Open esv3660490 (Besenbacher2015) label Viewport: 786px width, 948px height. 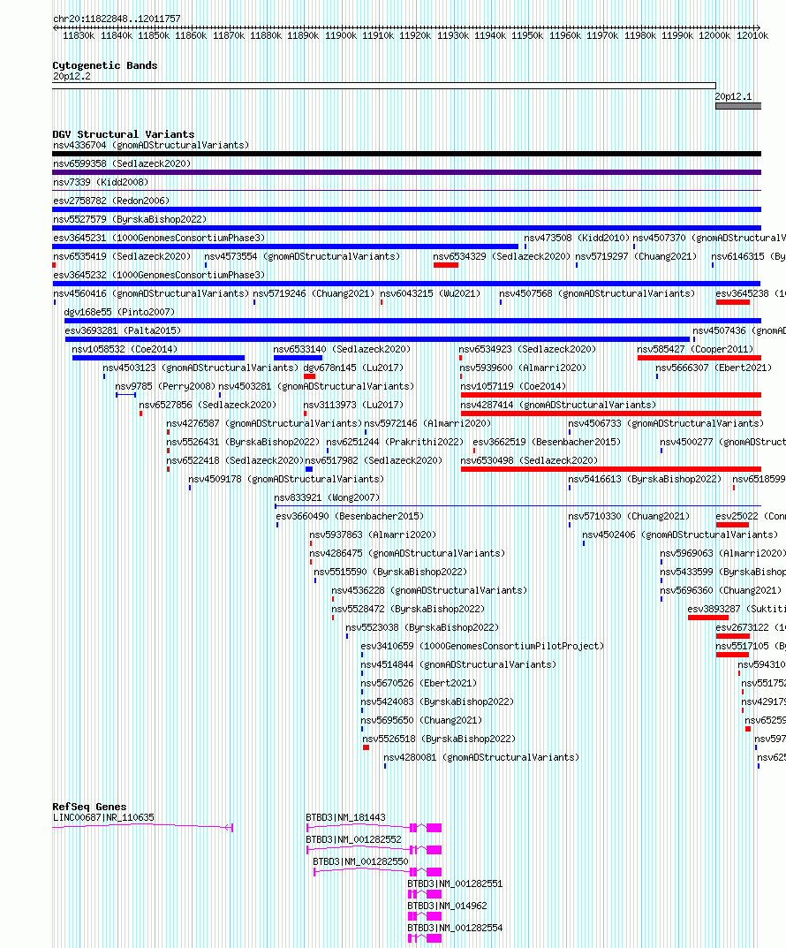click(x=350, y=516)
